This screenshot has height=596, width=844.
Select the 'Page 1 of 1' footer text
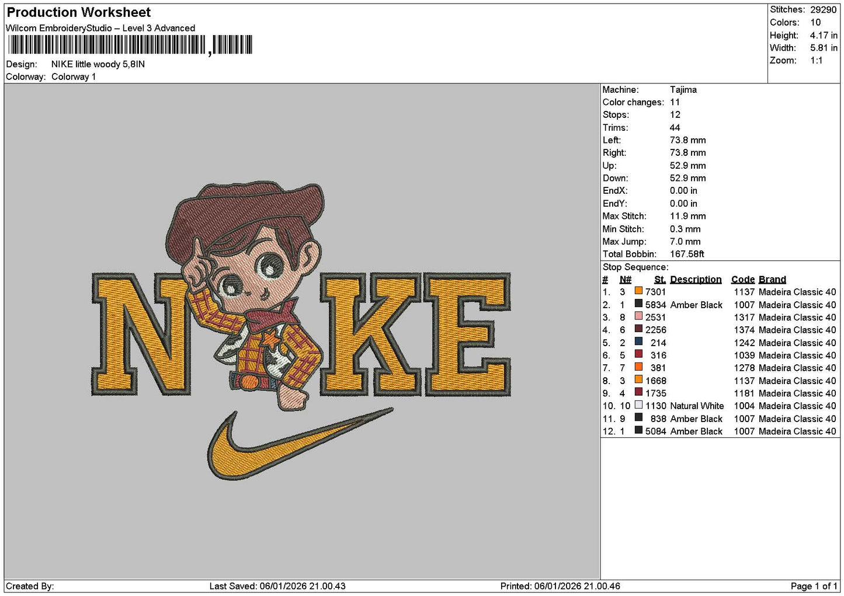tap(814, 586)
